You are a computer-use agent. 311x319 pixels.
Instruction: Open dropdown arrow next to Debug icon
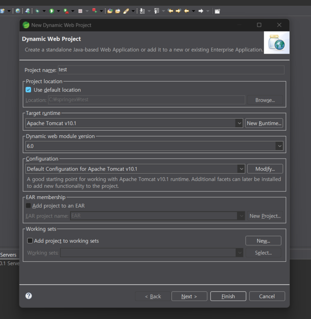(x=44, y=11)
